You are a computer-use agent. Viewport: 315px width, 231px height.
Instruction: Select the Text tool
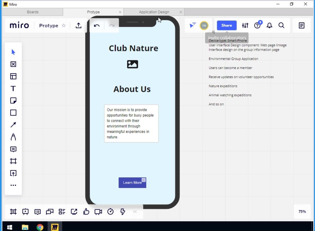(x=13, y=89)
